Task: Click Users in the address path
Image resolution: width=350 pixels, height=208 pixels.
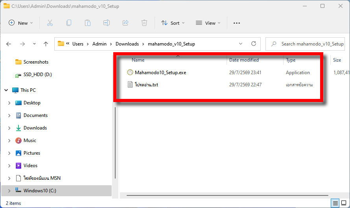Action: [78, 44]
